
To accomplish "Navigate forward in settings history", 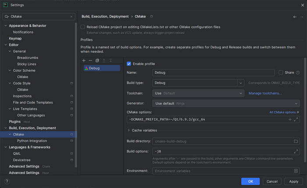I will [x=302, y=17].
